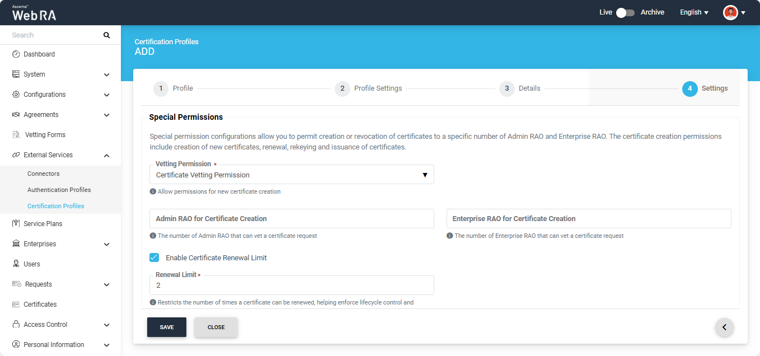Image resolution: width=760 pixels, height=356 pixels.
Task: Go back with the round chevron button
Action: coord(724,327)
